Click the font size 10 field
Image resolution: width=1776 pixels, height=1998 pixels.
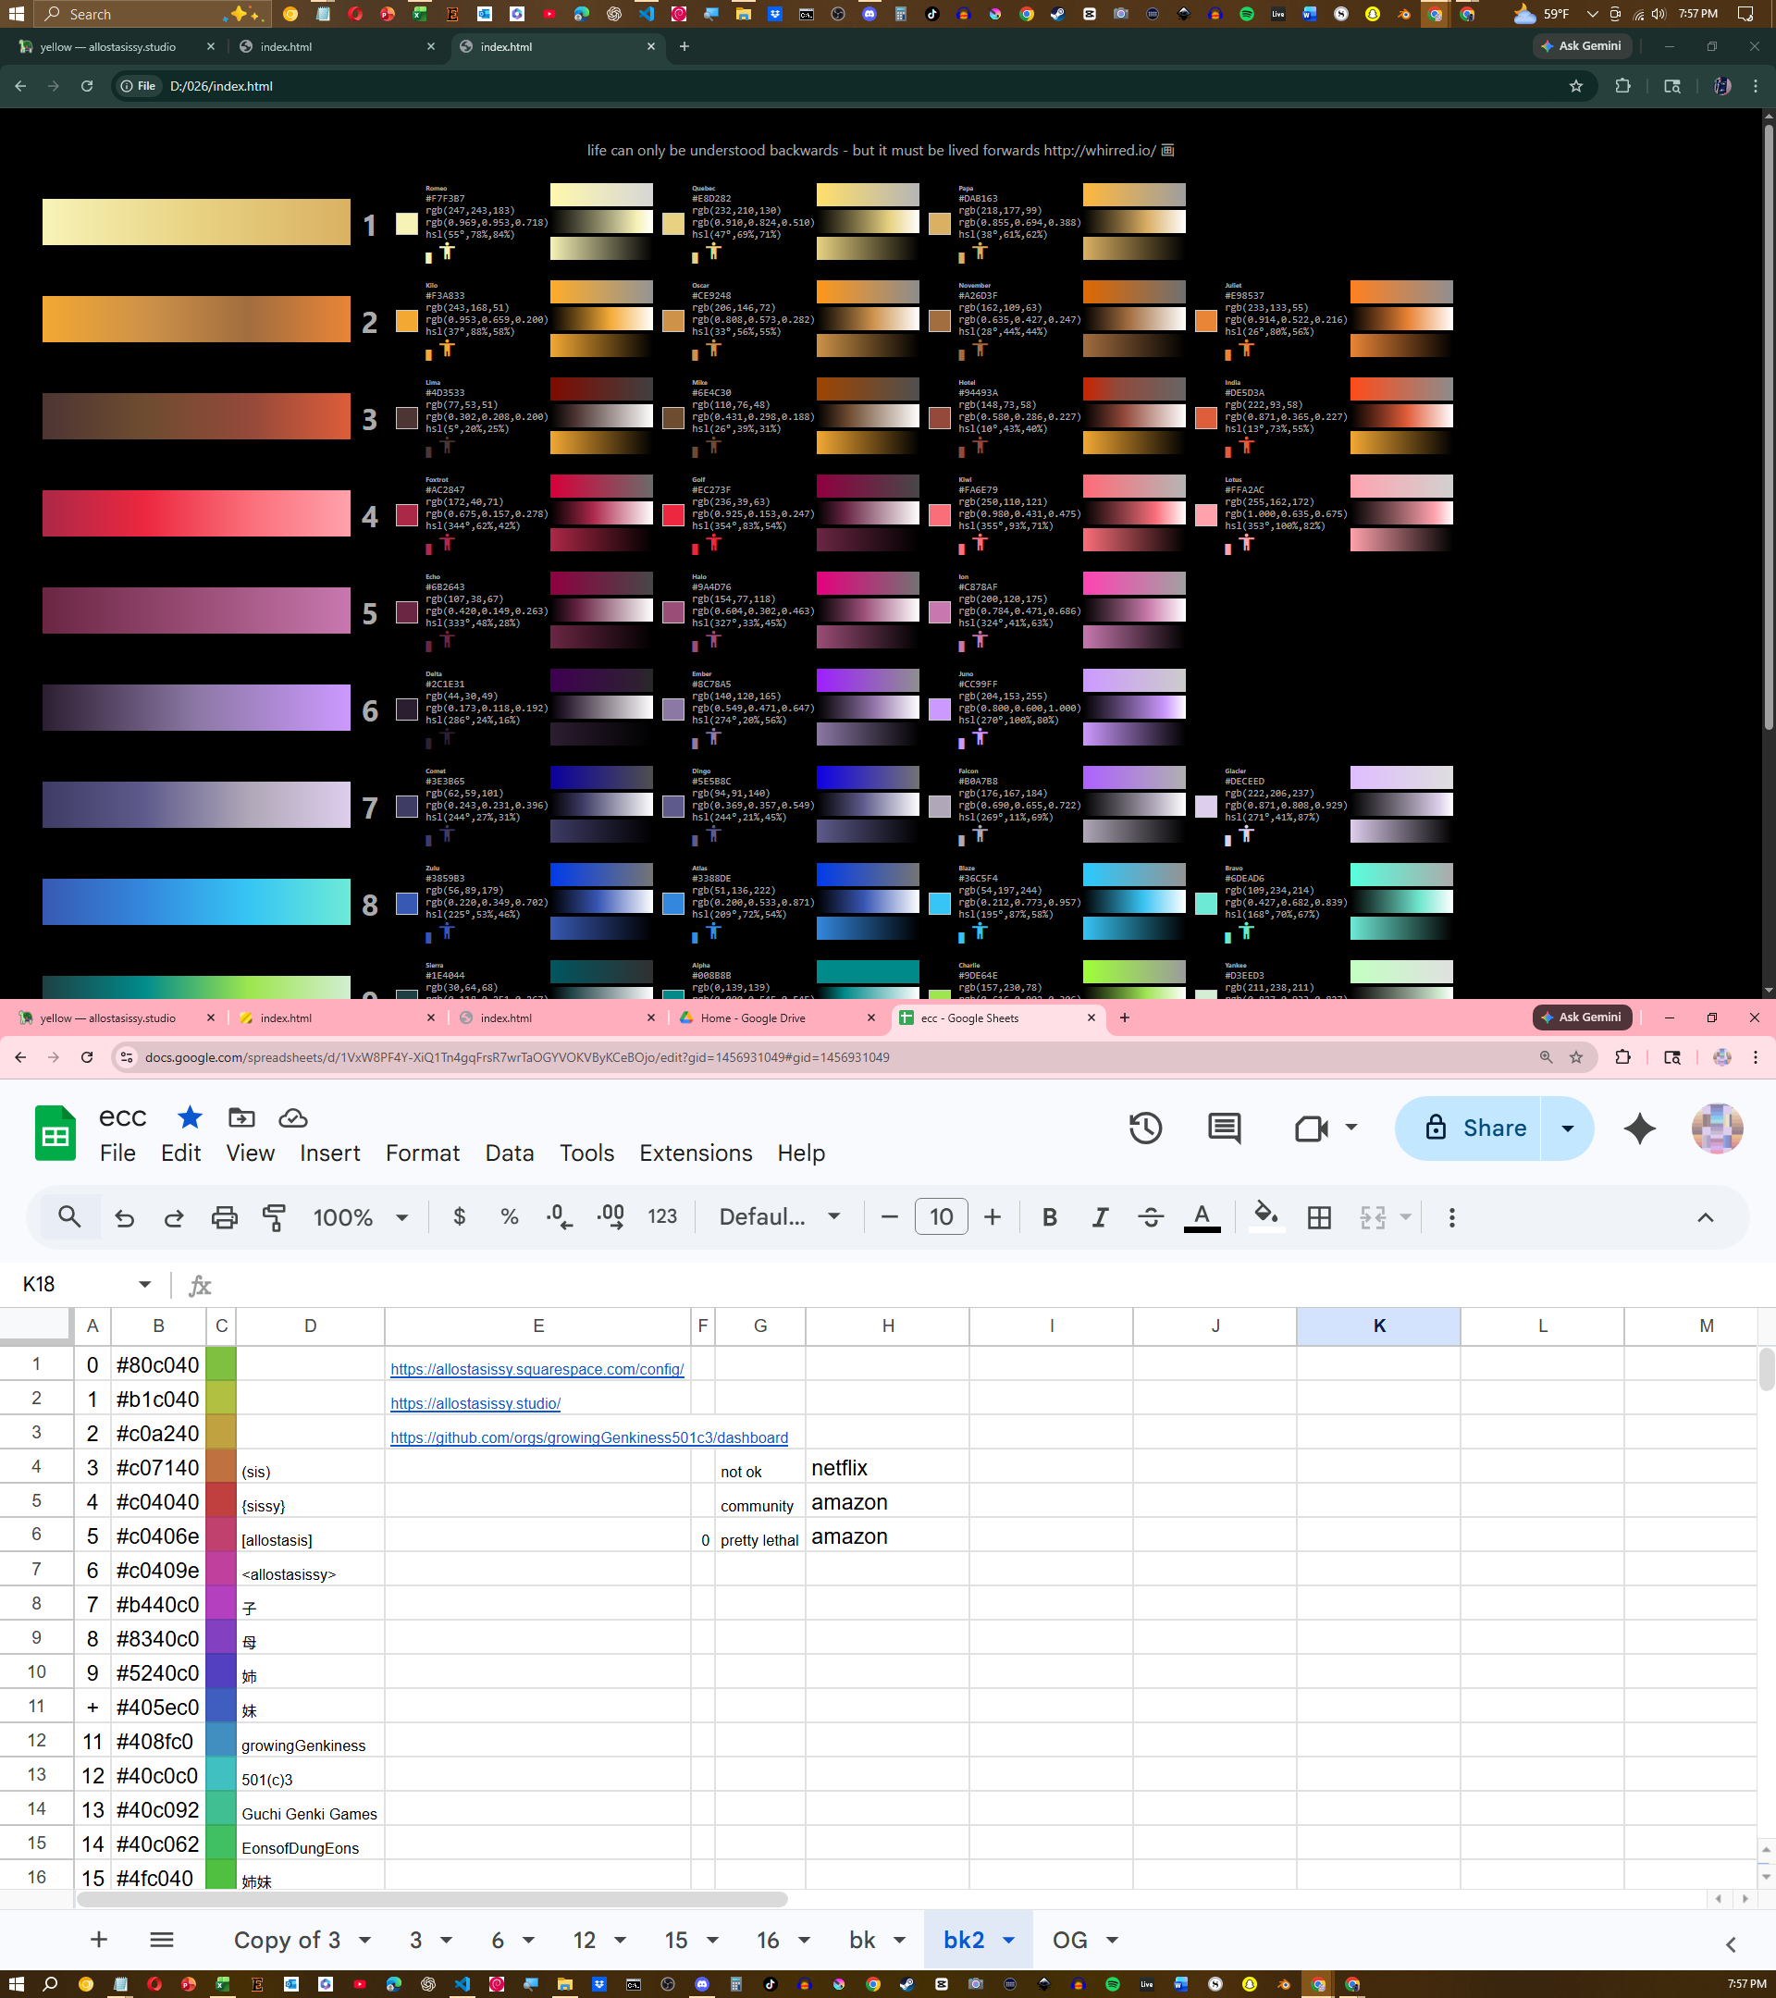point(941,1217)
